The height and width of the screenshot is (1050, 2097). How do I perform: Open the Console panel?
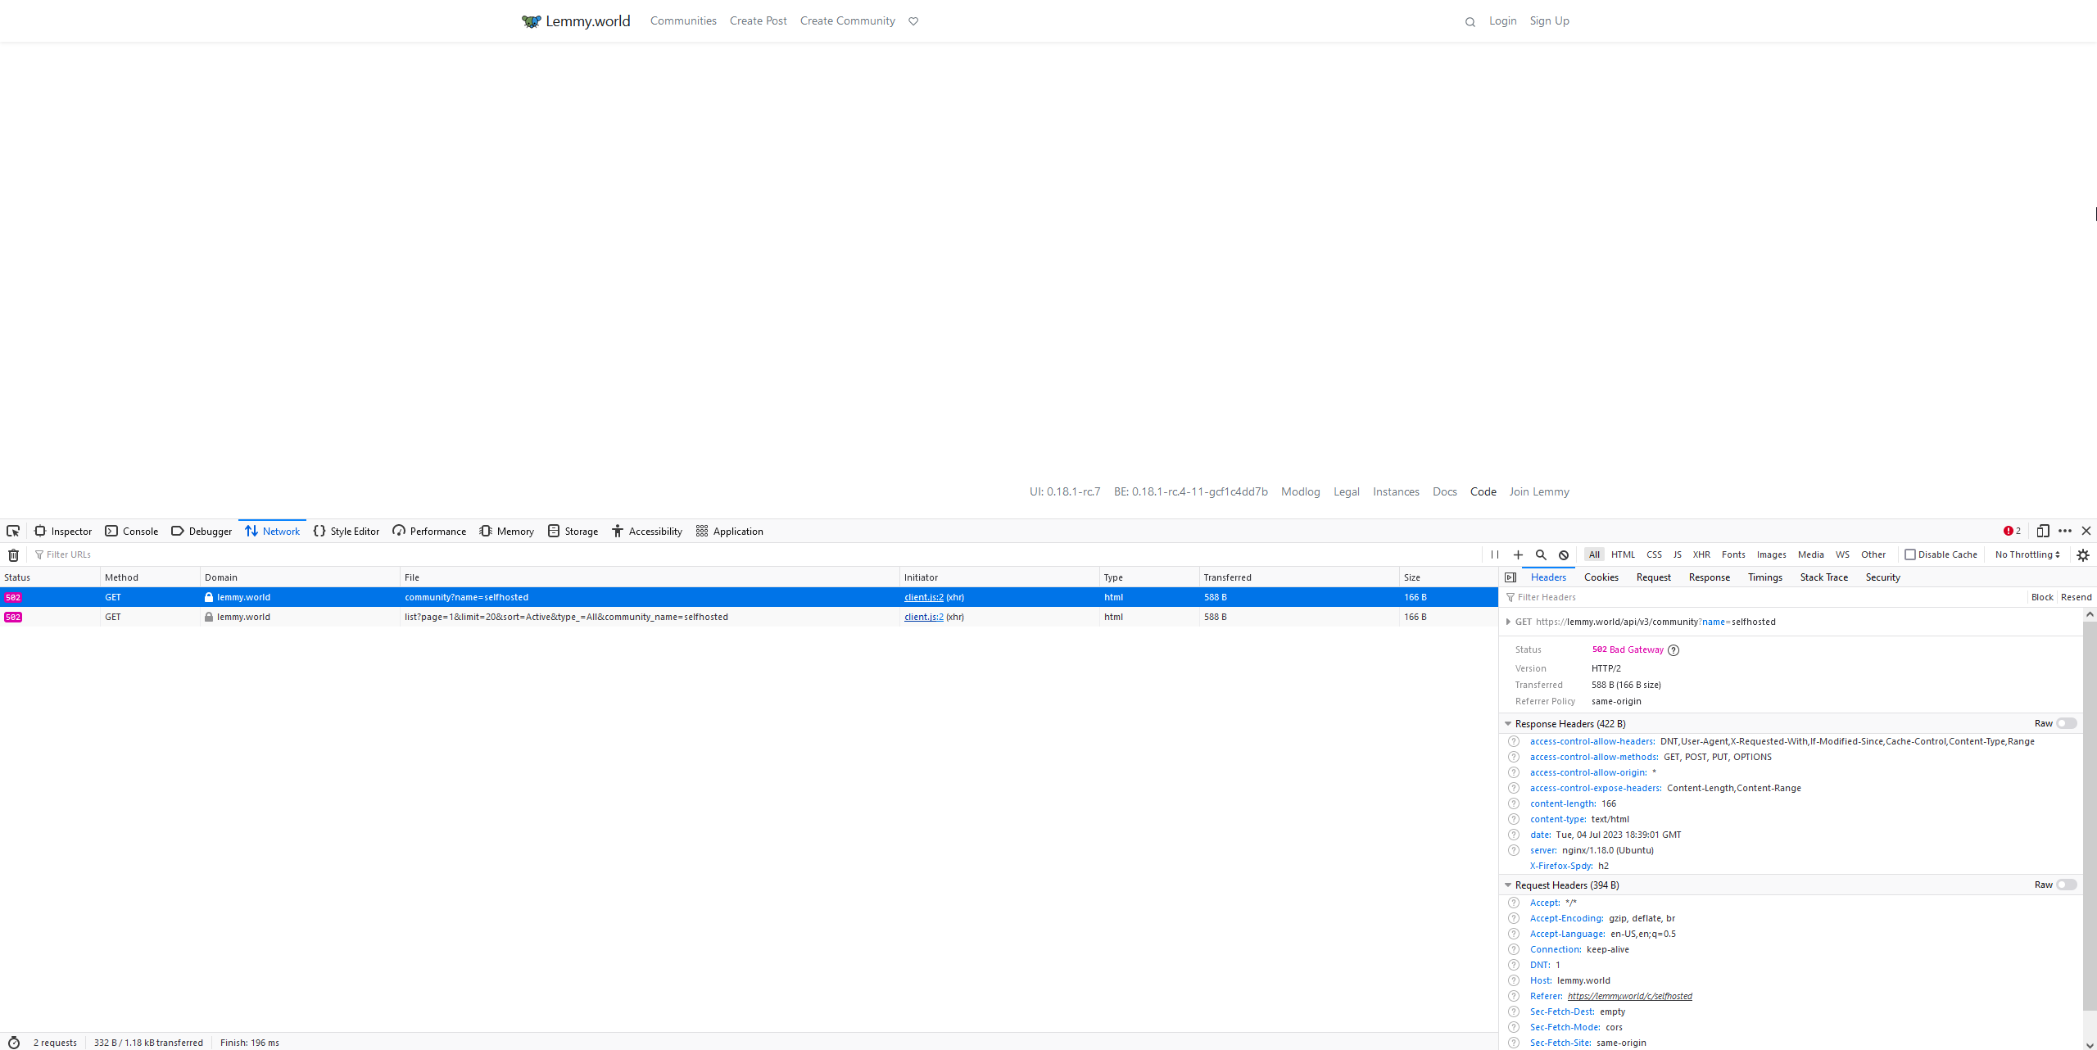[131, 531]
